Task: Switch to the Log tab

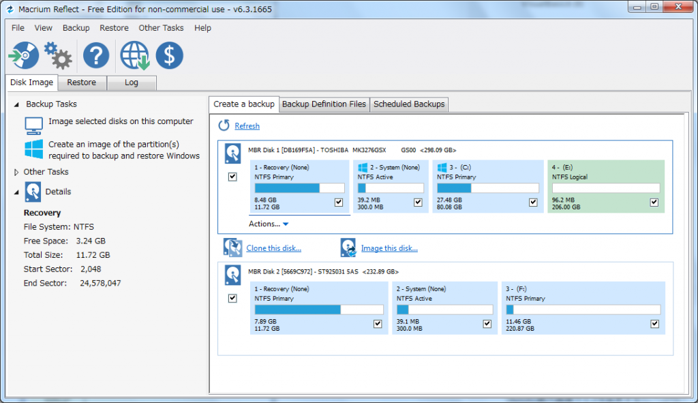Action: (x=132, y=83)
